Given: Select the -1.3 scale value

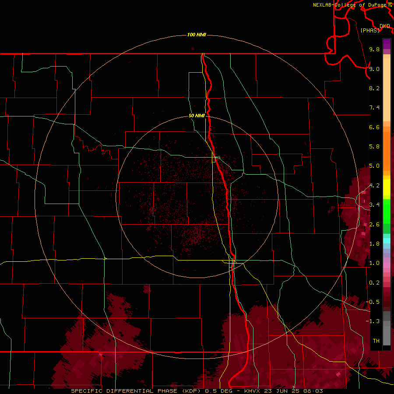Looking at the screenshot, I should coord(373,321).
